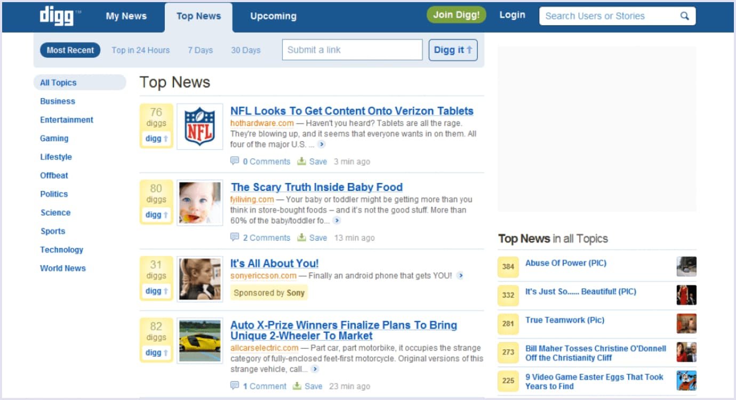Expand It's All About You description arrow
The image size is (736, 400).
pyautogui.click(x=460, y=276)
